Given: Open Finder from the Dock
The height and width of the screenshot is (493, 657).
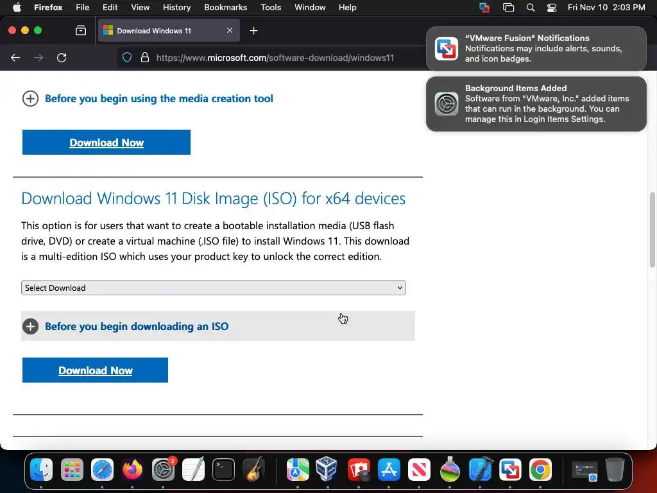Looking at the screenshot, I should pos(42,469).
